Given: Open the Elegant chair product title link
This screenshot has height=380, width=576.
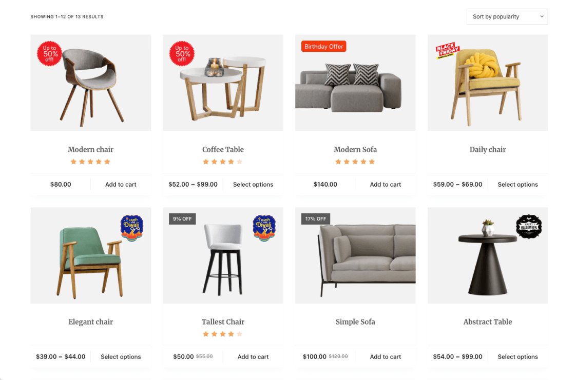Looking at the screenshot, I should coord(91,322).
